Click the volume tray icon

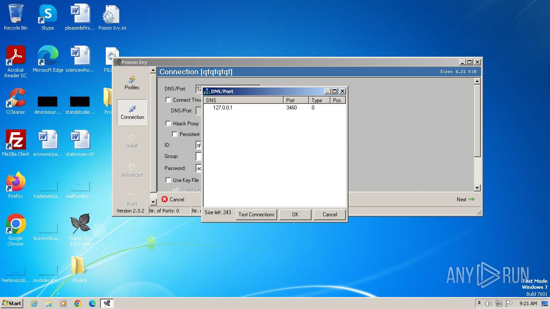tap(489, 303)
